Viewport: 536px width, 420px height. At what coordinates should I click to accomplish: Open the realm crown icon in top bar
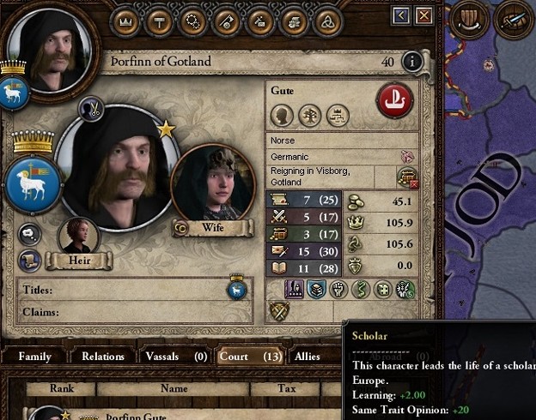(x=125, y=22)
